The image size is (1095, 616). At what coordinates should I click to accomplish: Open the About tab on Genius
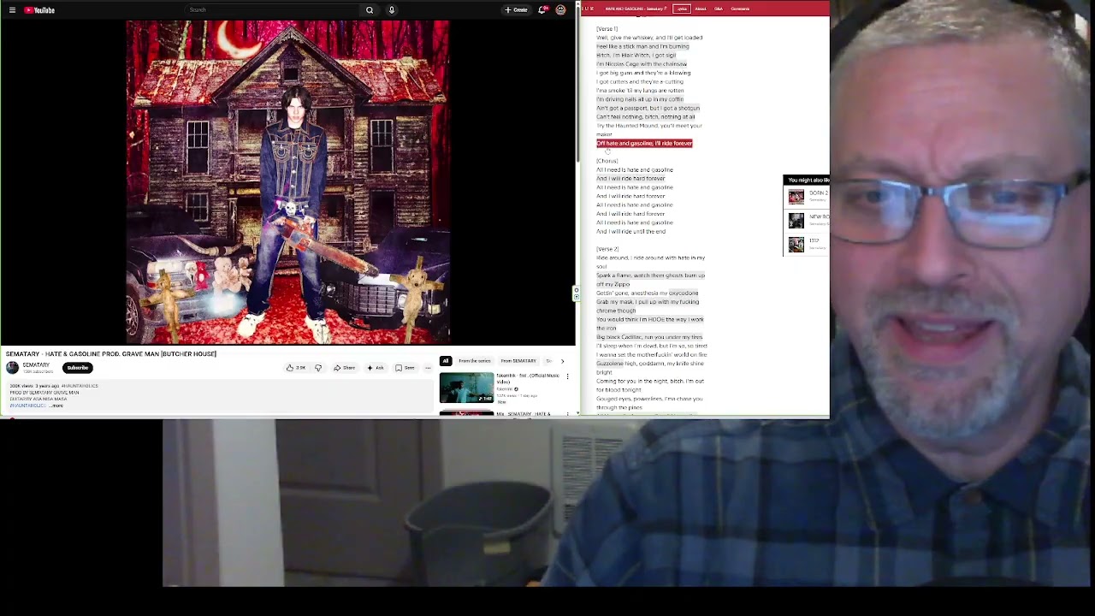(701, 9)
